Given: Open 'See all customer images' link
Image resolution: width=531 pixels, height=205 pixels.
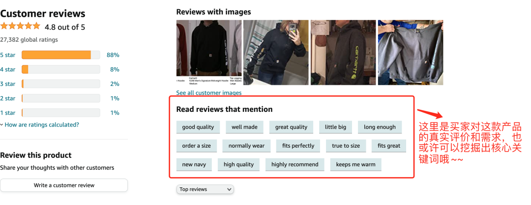Looking at the screenshot, I should click(209, 93).
